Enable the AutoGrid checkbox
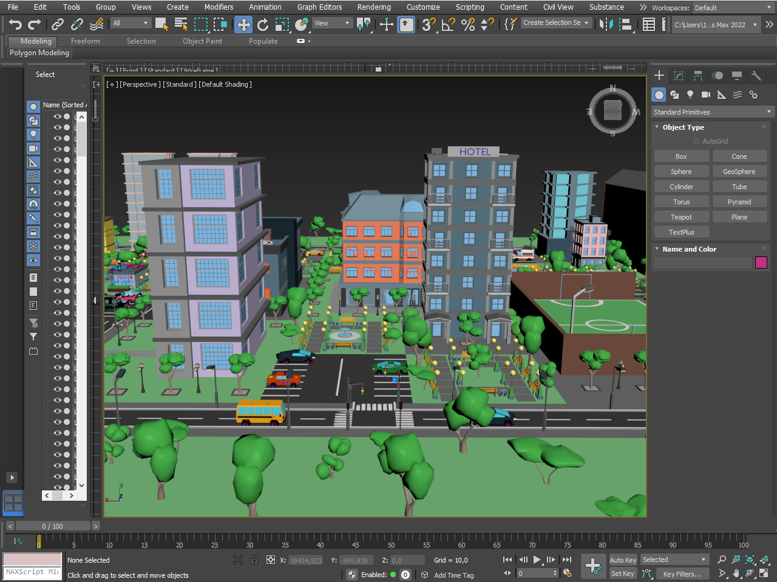The image size is (777, 582). click(696, 141)
